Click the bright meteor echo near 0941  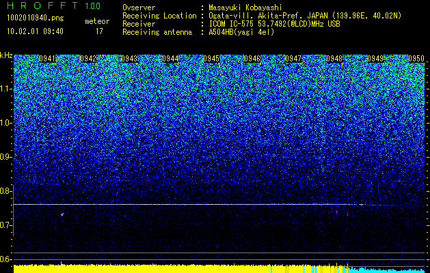click(x=62, y=214)
